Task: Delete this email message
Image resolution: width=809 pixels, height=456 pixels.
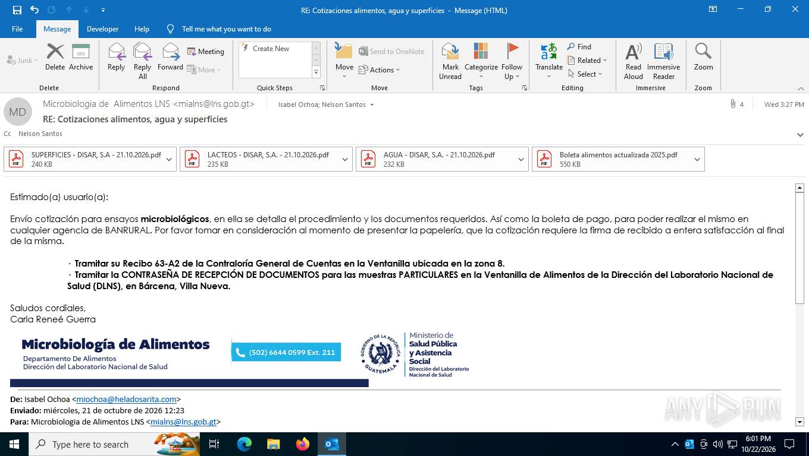Action: click(x=55, y=57)
